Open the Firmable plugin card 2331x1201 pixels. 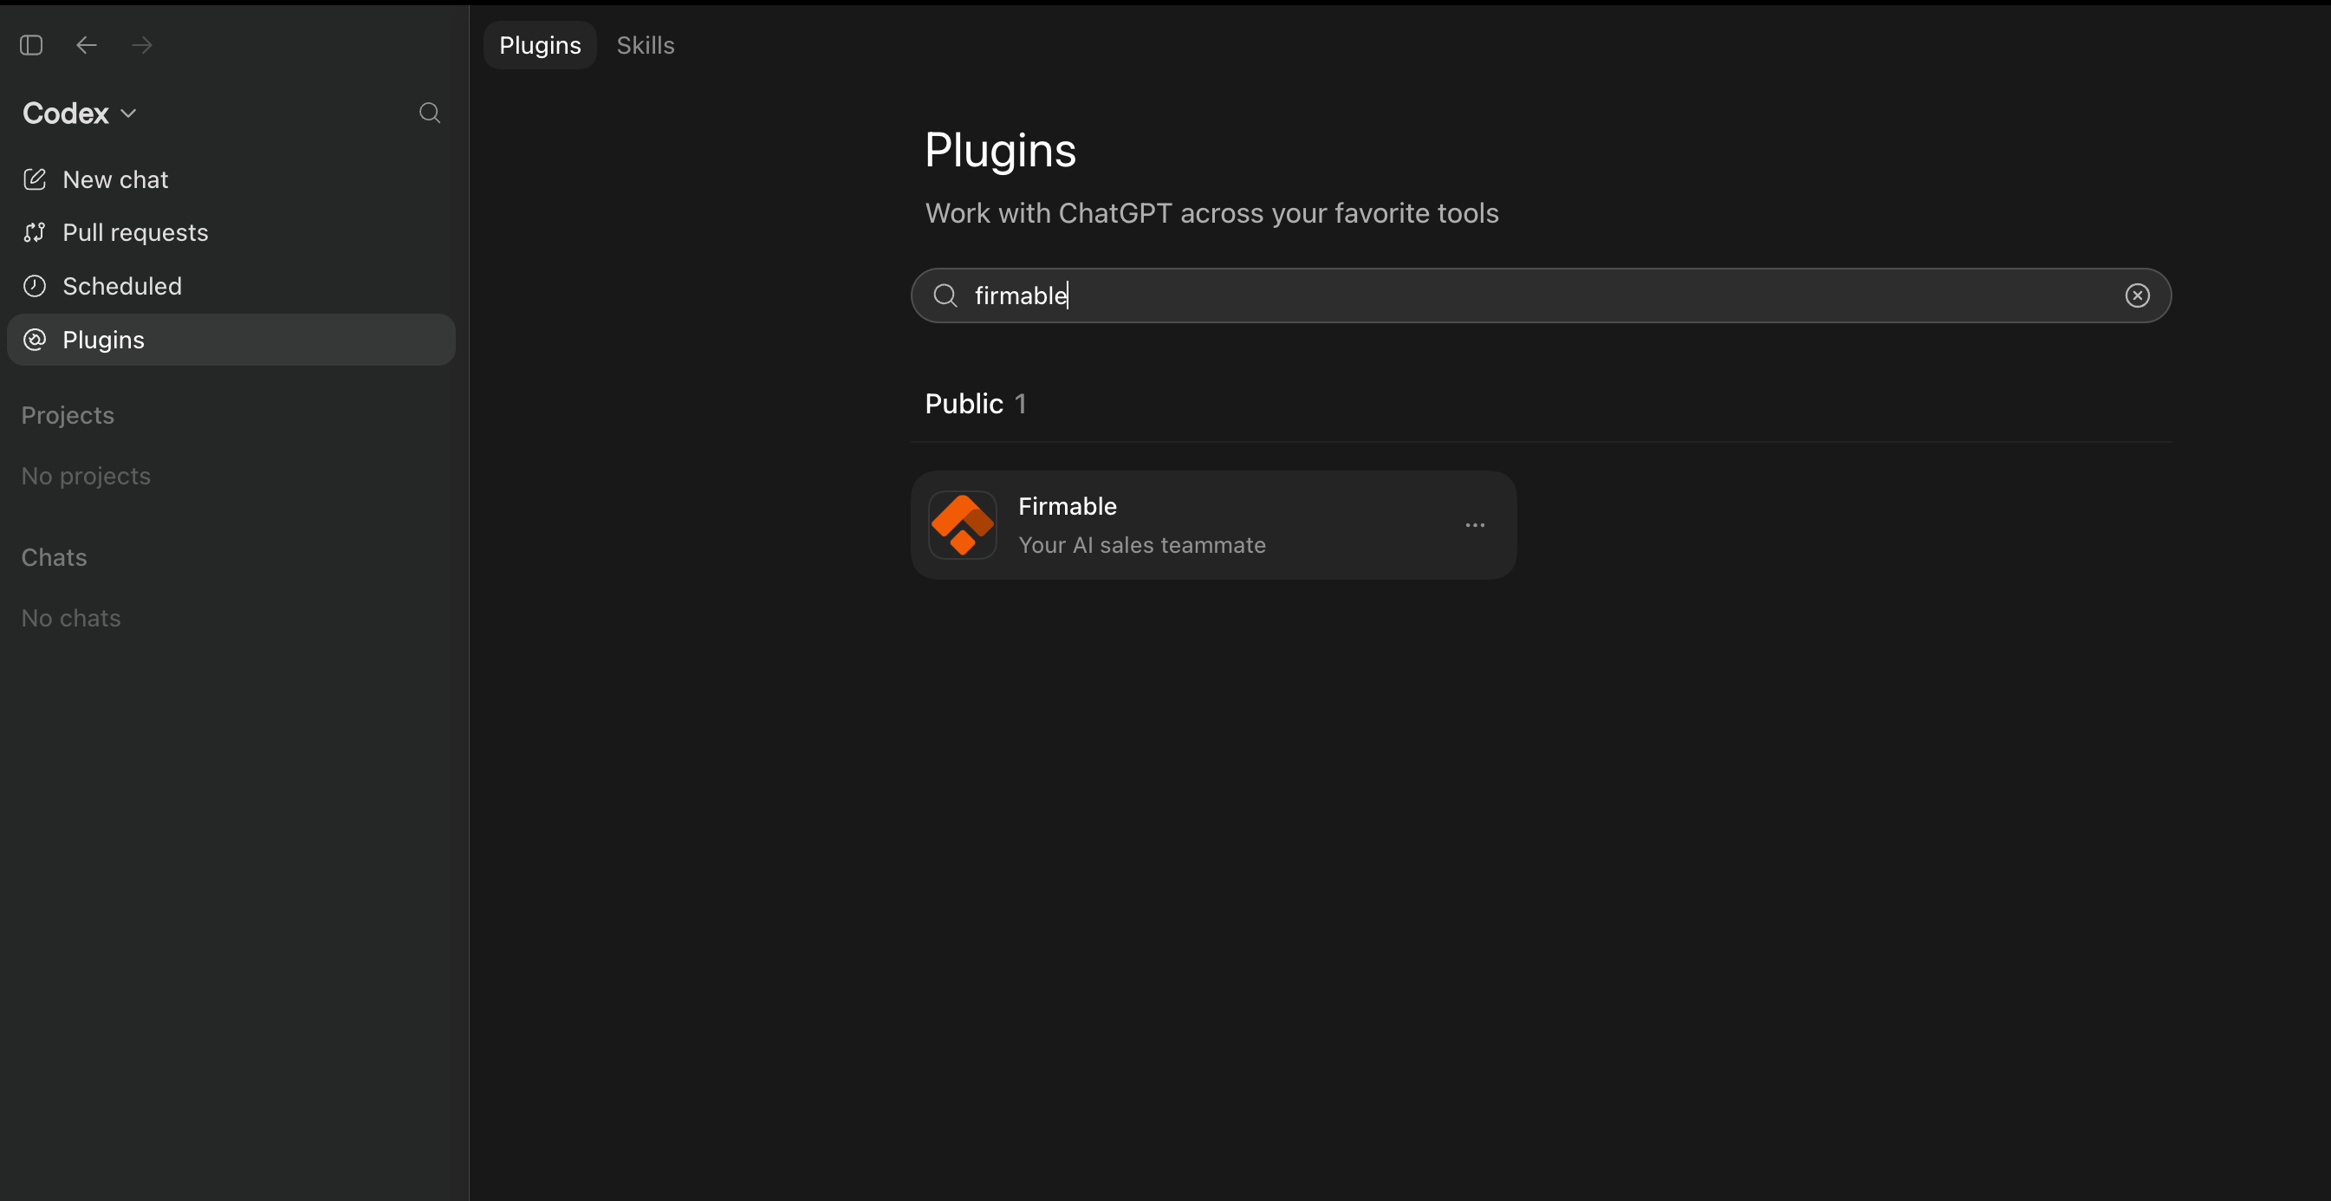tap(1213, 525)
